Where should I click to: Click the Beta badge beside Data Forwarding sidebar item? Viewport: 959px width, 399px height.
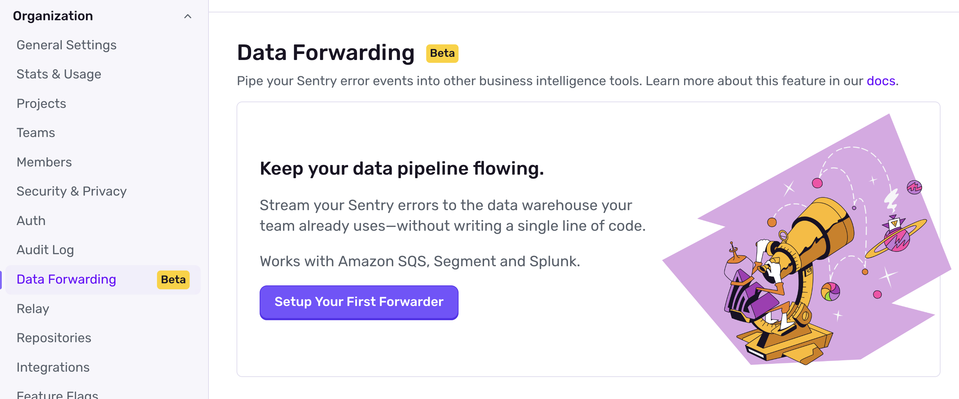pyautogui.click(x=173, y=279)
